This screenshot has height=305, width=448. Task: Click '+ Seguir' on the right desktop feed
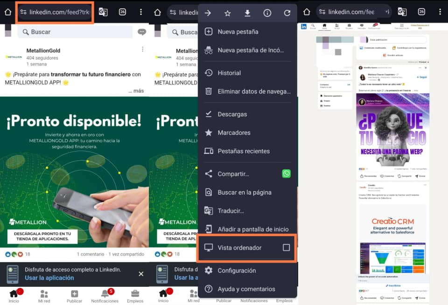click(x=422, y=77)
